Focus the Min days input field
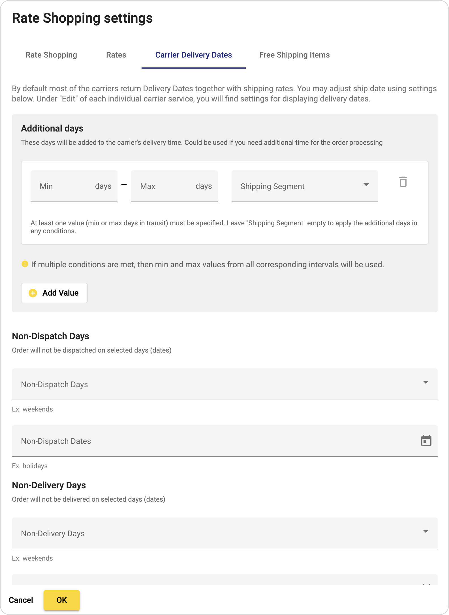This screenshot has height=615, width=449. point(74,186)
